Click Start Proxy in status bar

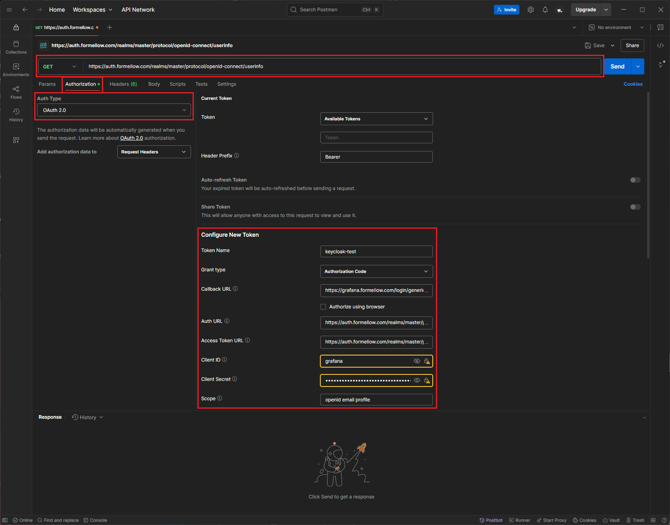pos(552,520)
